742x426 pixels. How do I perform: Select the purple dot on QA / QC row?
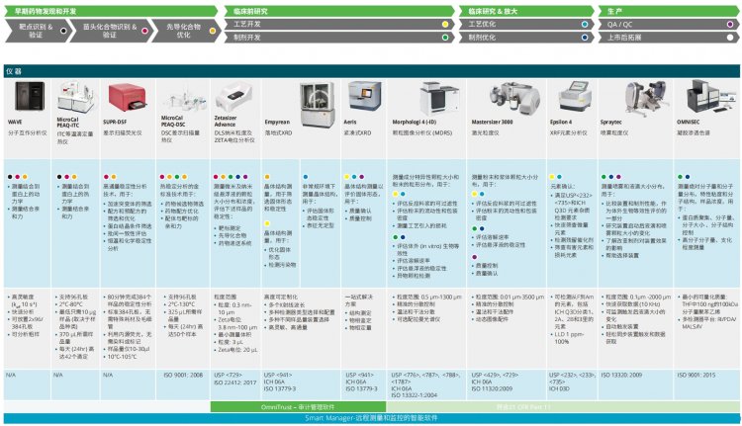pyautogui.click(x=730, y=24)
